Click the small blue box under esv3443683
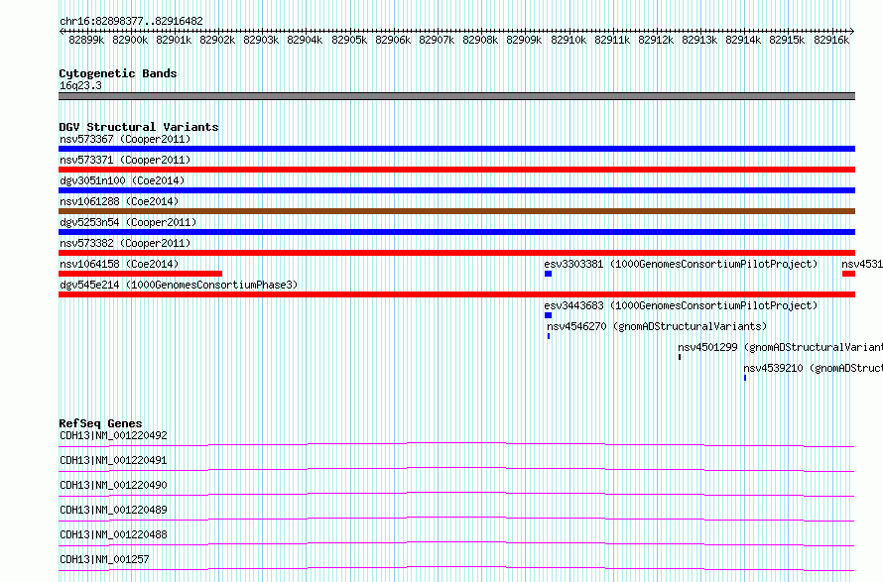The width and height of the screenshot is (883, 582). pos(548,315)
